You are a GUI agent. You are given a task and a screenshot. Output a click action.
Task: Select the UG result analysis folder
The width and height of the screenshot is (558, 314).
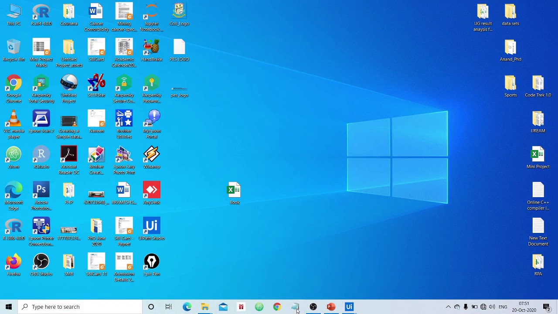click(483, 18)
